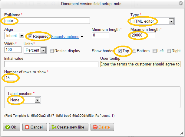185x137 pixels.
Task: Enable Resize display checkbox
Action: [51, 51]
